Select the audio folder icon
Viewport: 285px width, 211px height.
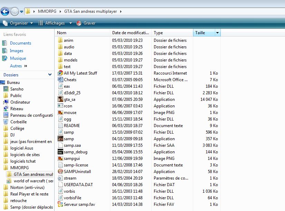[x=60, y=47]
